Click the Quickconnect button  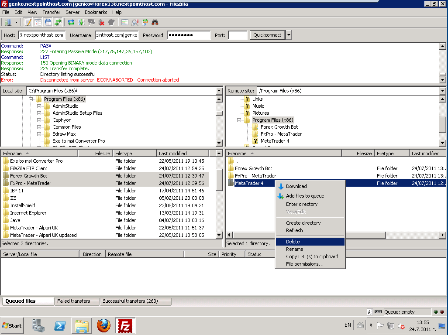point(267,35)
